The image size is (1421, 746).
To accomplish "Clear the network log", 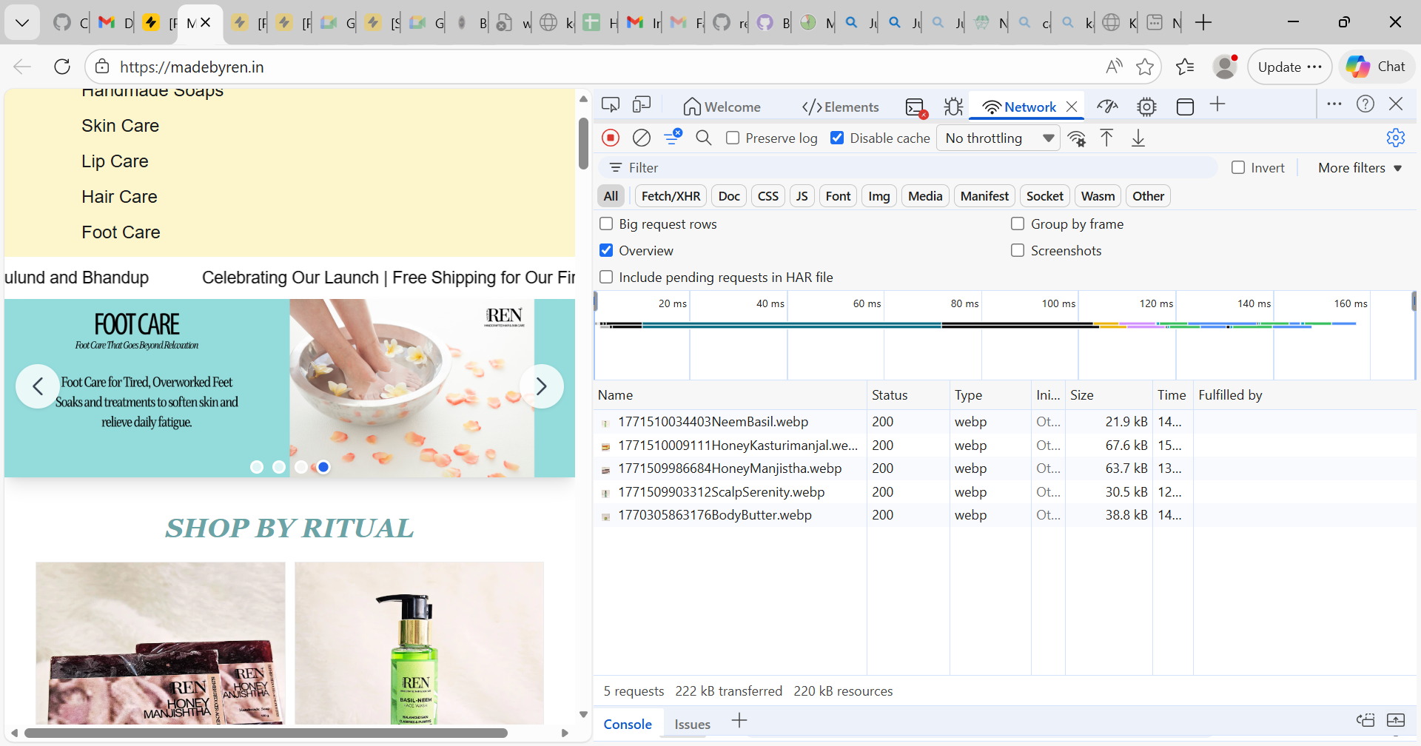I will 642,138.
